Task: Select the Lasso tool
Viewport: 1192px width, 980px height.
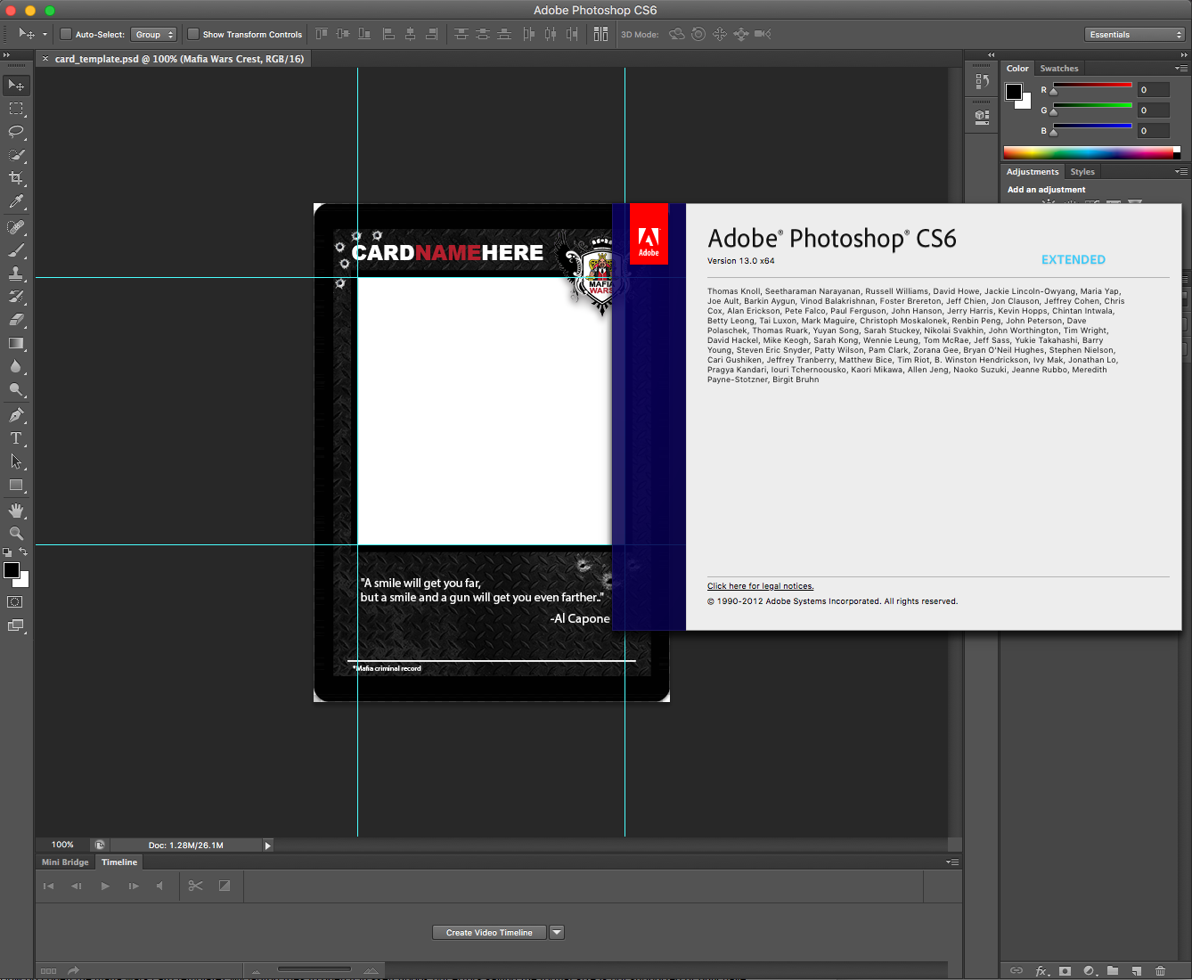Action: [16, 131]
